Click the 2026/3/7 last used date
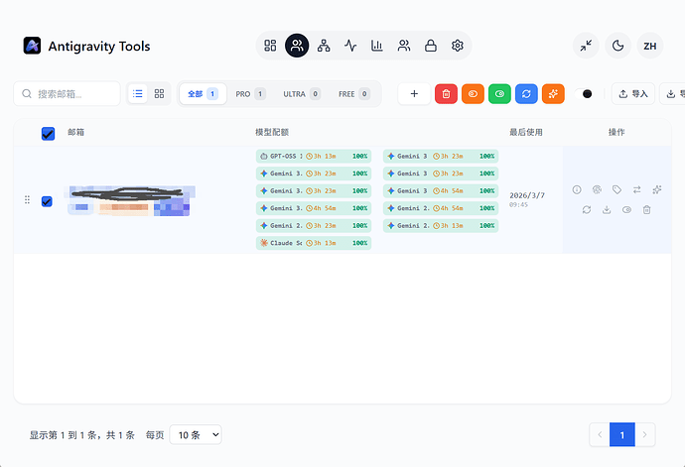685x467 pixels. click(527, 195)
